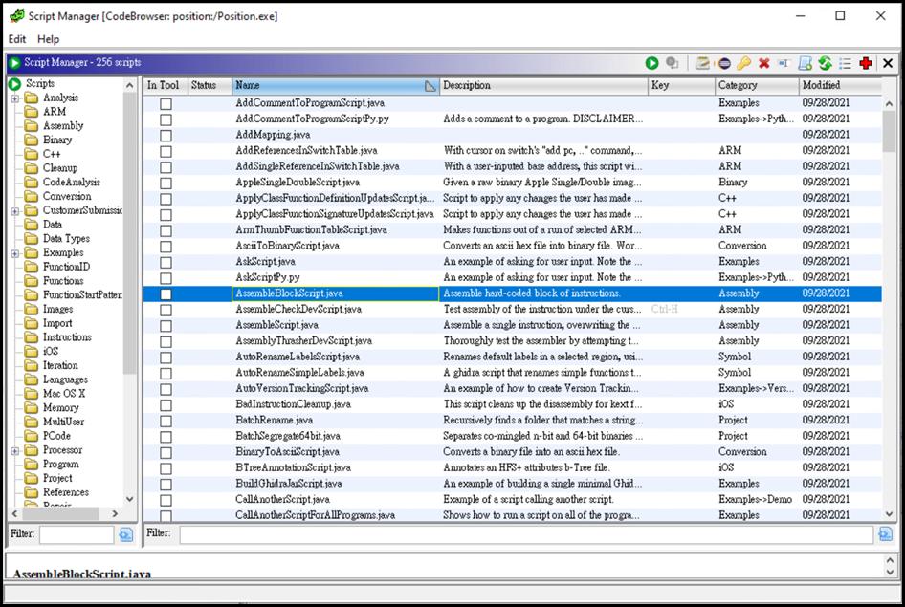
Task: Open the Edit menu
Action: 16,39
